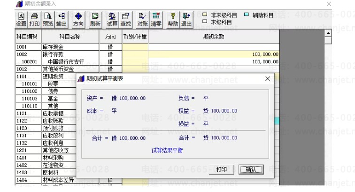Select 材料成本差异 account
The width and height of the screenshot is (355, 192).
click(58, 180)
